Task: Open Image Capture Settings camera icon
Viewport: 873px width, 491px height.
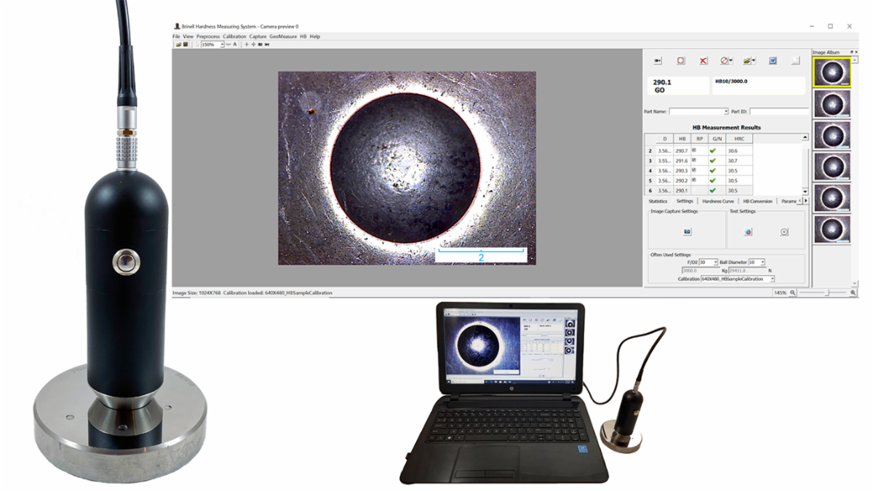Action: point(687,232)
